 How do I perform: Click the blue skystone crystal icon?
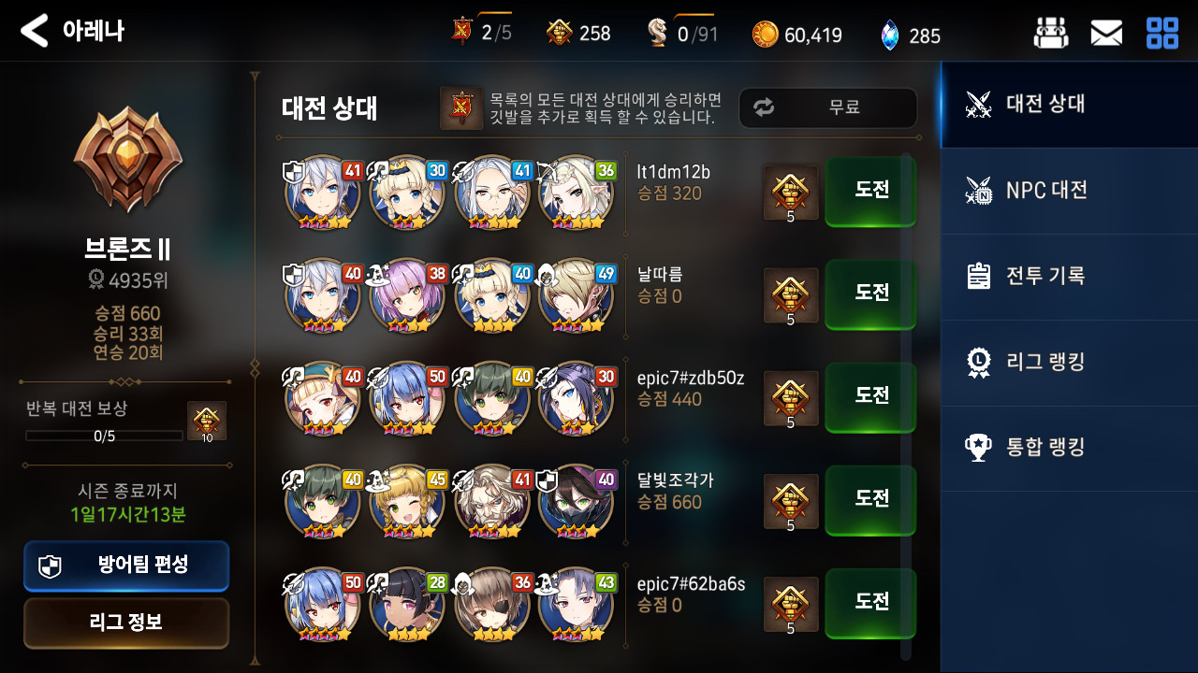(889, 35)
